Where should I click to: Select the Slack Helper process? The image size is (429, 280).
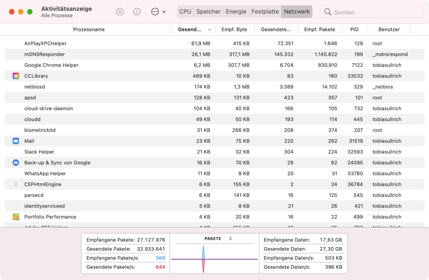(x=39, y=152)
